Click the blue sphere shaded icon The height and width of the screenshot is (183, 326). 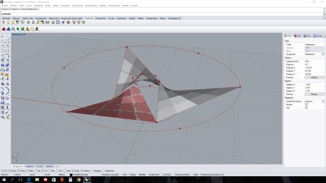(x=8, y=29)
